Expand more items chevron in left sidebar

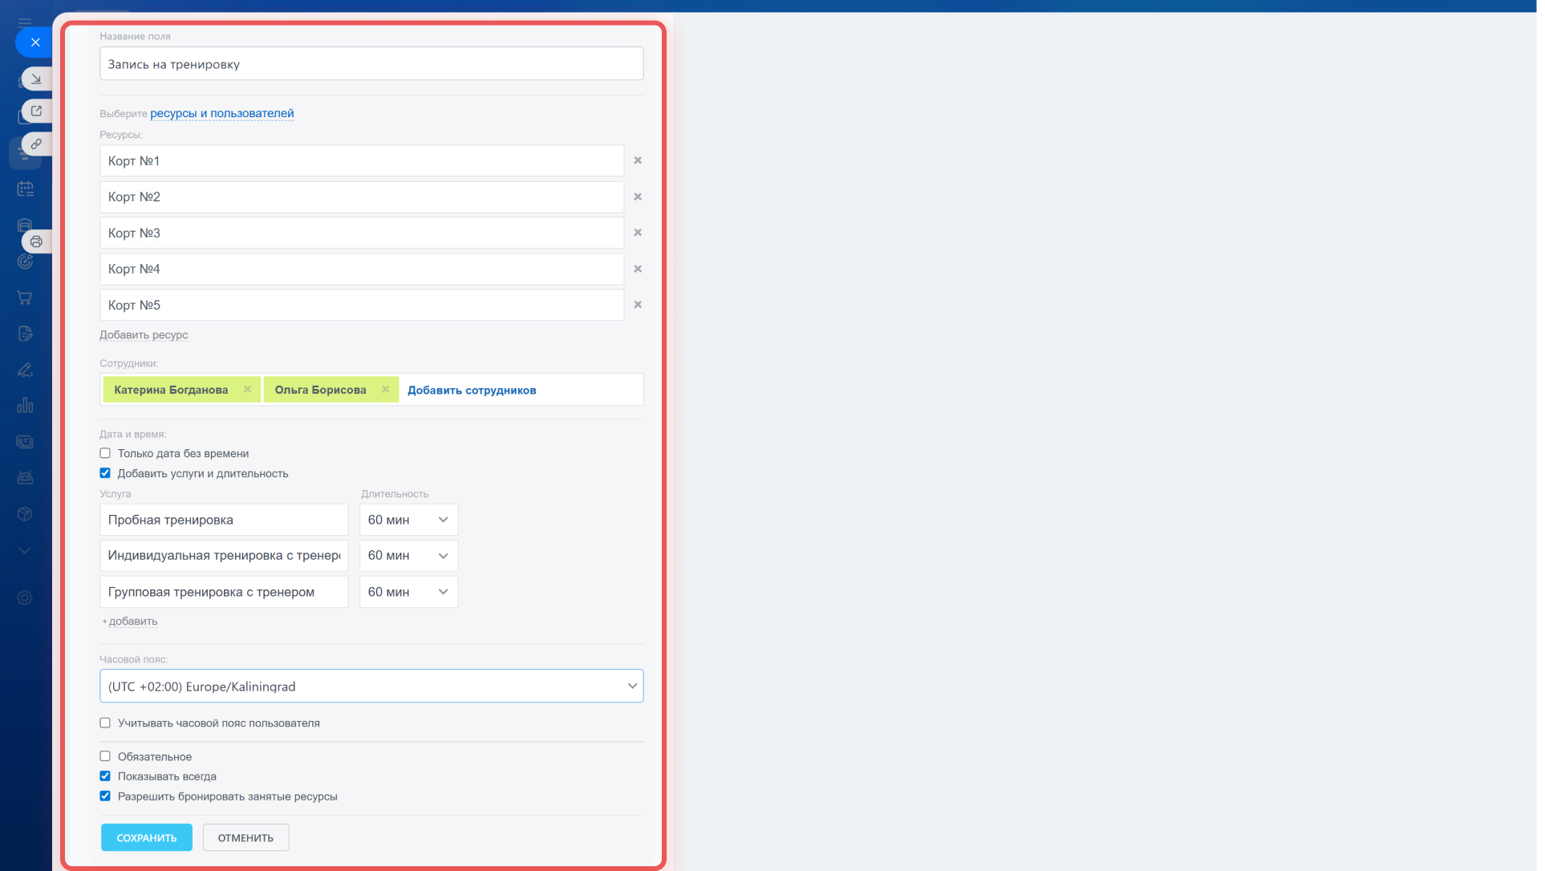25,550
